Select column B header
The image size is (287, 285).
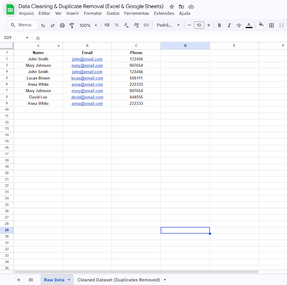pyautogui.click(x=87, y=46)
